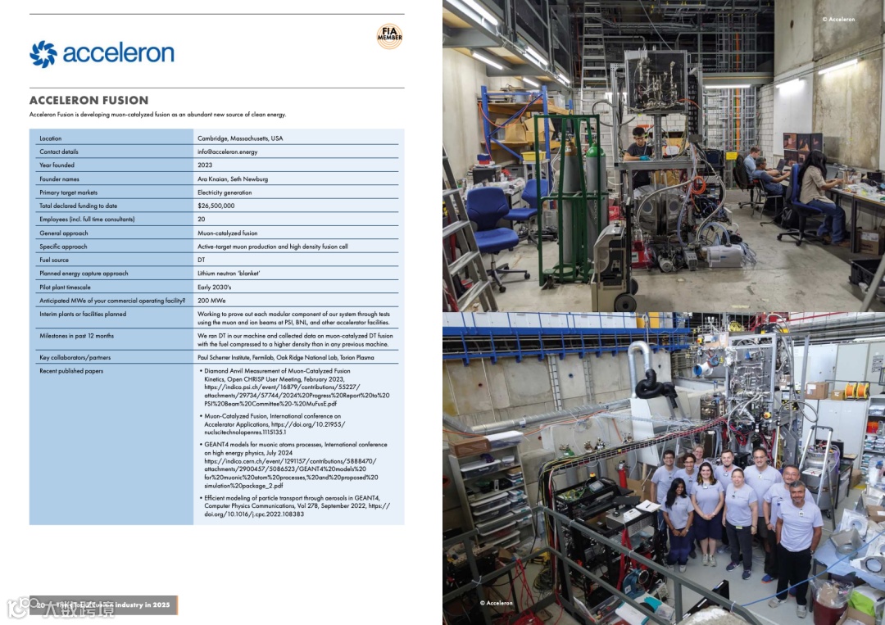This screenshot has width=885, height=625.
Task: Click the 'Working to prove out' paragraph
Action: pyautogui.click(x=293, y=318)
